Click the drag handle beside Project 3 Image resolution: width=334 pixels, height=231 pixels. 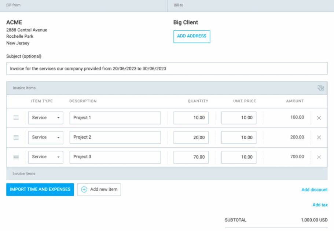tap(15, 157)
